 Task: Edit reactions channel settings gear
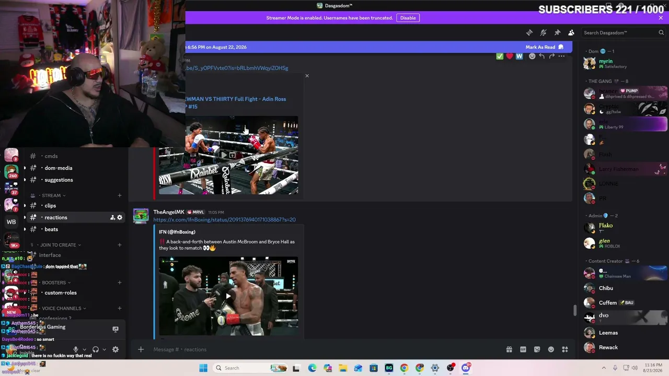pyautogui.click(x=120, y=217)
